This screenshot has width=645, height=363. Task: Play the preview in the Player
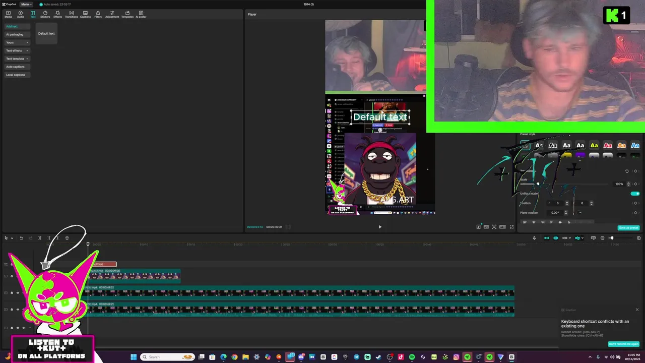coord(380,227)
